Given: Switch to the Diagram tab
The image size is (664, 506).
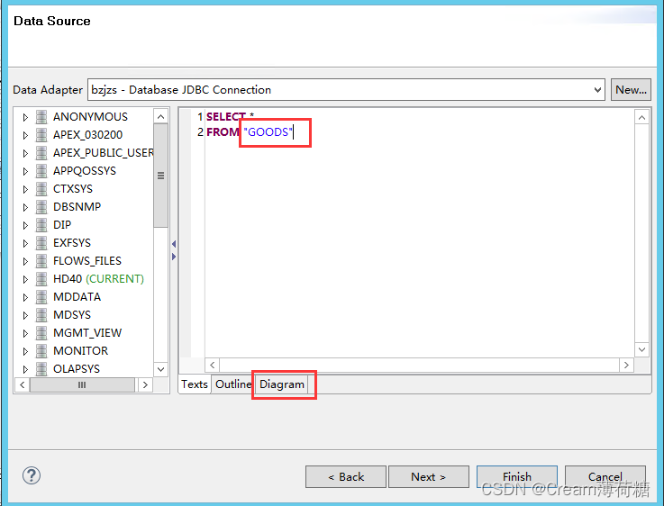Looking at the screenshot, I should pos(282,384).
